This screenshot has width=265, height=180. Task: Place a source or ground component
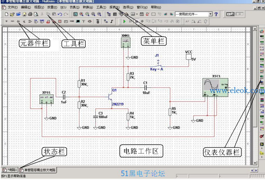6,21
